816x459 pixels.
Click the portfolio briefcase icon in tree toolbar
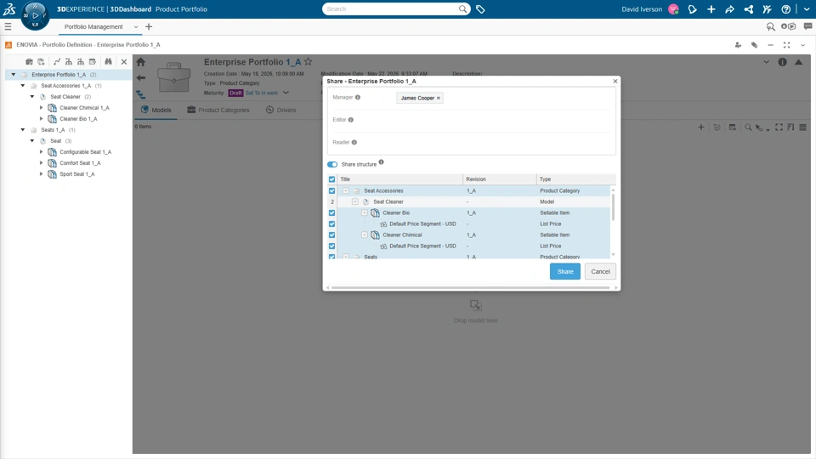(x=29, y=61)
